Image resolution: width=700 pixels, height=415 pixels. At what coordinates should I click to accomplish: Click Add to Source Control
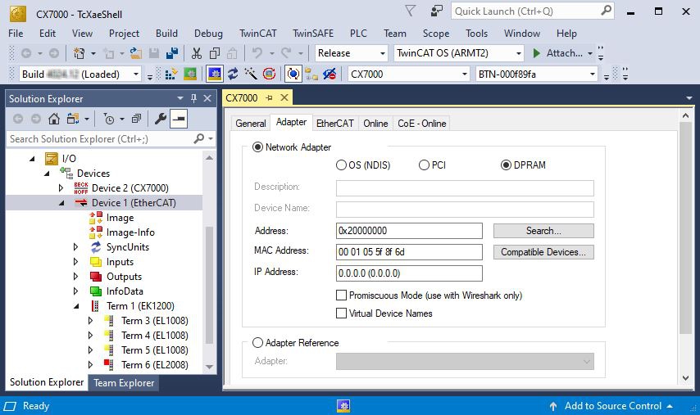(612, 406)
